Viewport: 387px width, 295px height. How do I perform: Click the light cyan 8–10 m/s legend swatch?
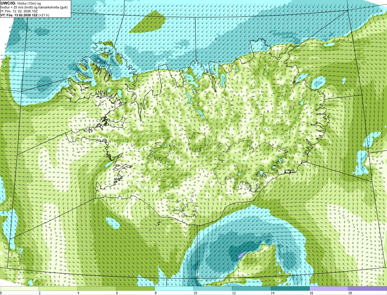point(174,289)
